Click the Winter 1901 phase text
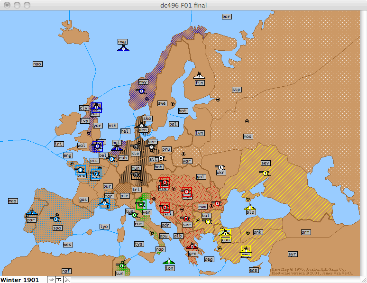The width and height of the screenshot is (367, 283). coord(19,280)
